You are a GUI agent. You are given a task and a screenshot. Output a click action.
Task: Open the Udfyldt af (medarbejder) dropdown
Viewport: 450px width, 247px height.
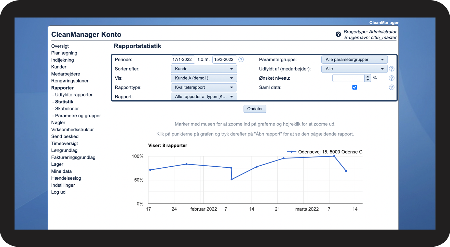pyautogui.click(x=354, y=69)
